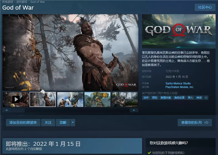Click the thumbnail strip scrollbar handle
The image size is (218, 155).
(18, 110)
